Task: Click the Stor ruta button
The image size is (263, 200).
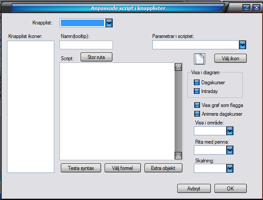Action: pos(96,57)
